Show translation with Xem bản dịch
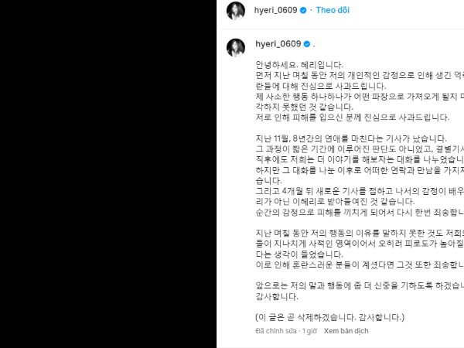The height and width of the screenshot is (348, 464). [x=346, y=331]
